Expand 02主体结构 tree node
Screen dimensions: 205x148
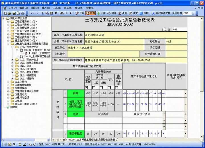[x=8, y=82]
